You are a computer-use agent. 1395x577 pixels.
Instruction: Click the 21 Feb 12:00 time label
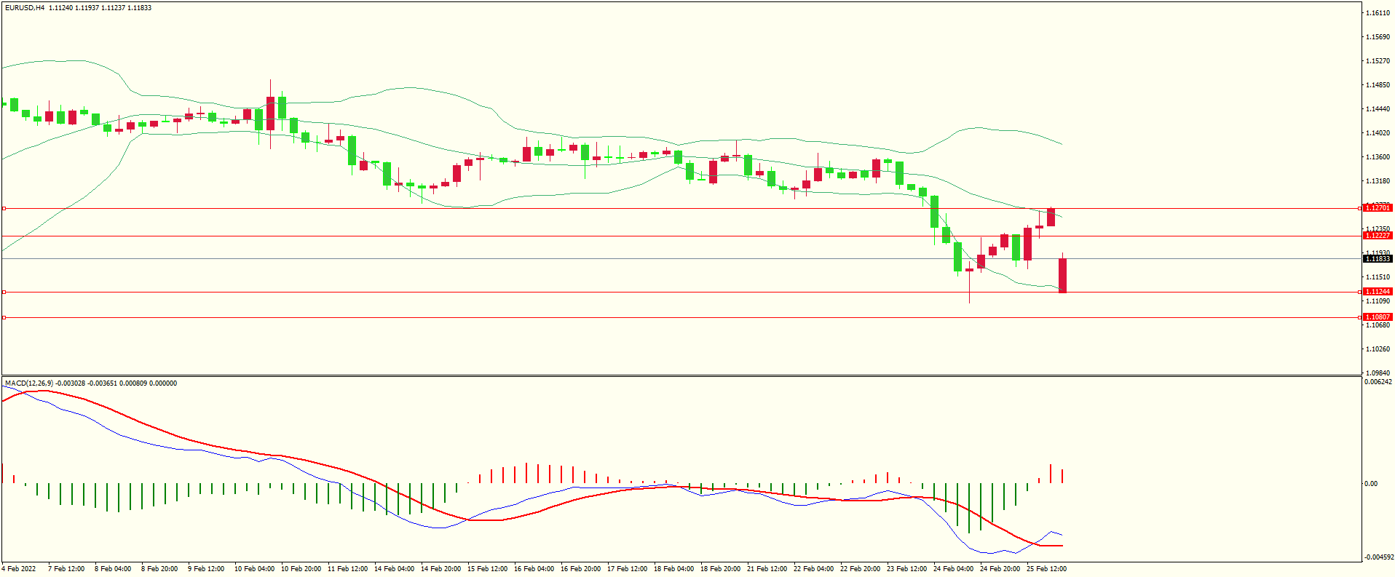tap(767, 569)
